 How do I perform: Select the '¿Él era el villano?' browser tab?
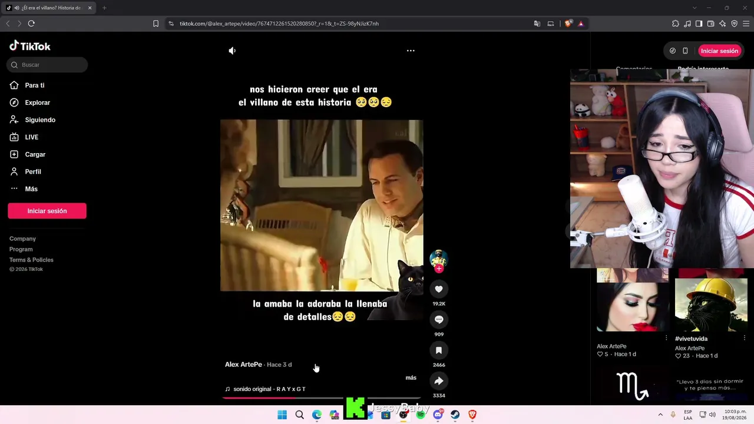pyautogui.click(x=48, y=8)
